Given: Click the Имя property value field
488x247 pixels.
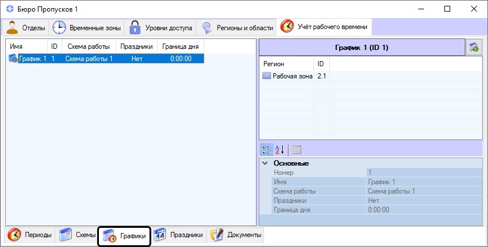Looking at the screenshot, I should [x=423, y=182].
